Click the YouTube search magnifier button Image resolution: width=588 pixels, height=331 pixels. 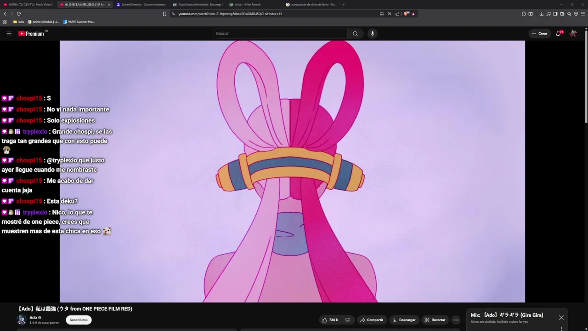355,34
